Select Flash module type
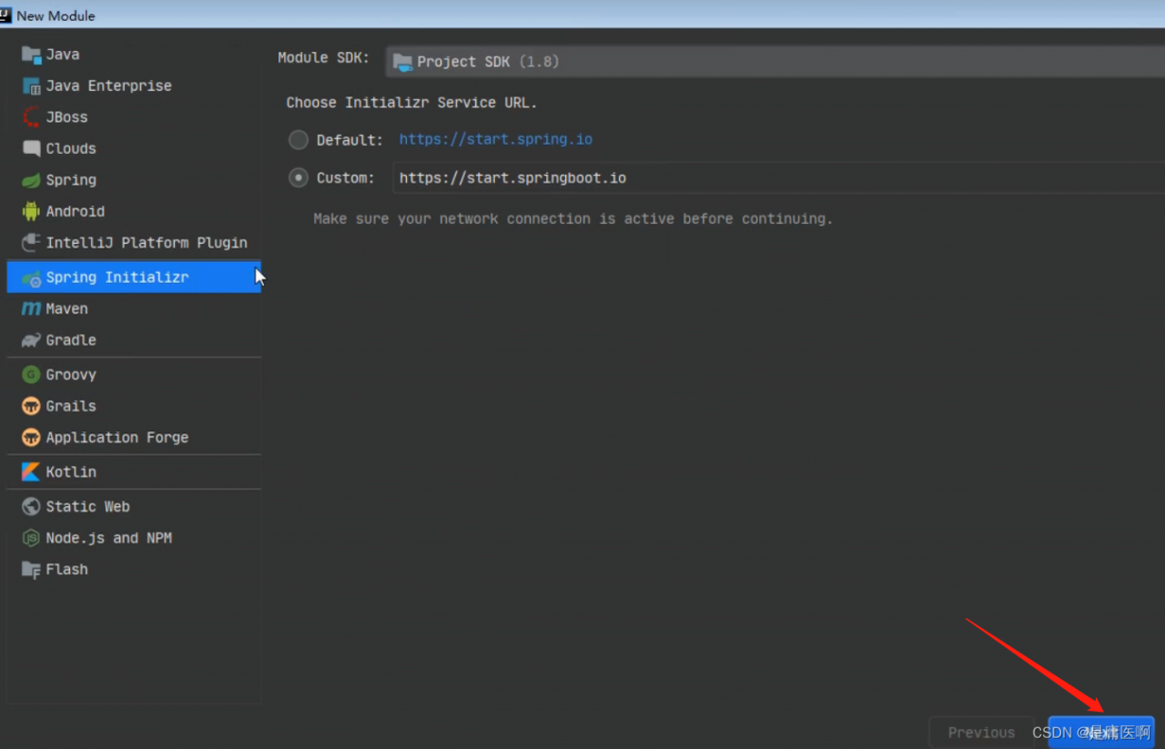The image size is (1165, 749). [x=134, y=570]
